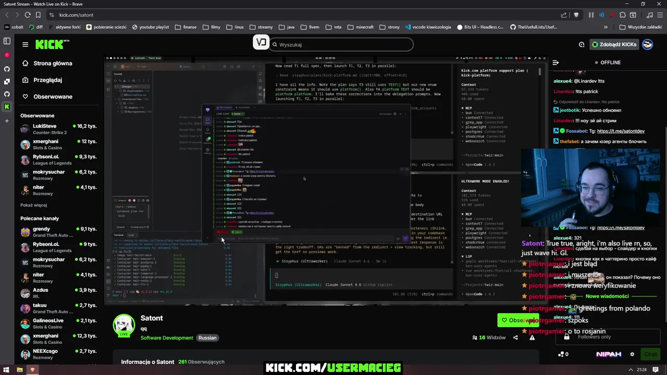
Task: Click the red feather extension icon
Action: click(612, 15)
